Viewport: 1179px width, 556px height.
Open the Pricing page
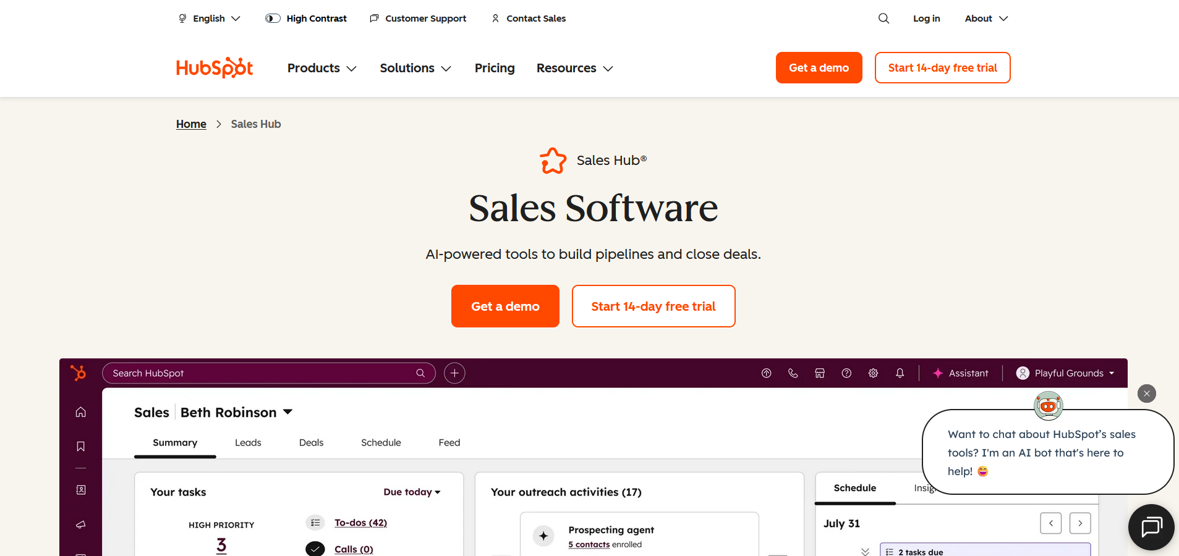pyautogui.click(x=495, y=68)
